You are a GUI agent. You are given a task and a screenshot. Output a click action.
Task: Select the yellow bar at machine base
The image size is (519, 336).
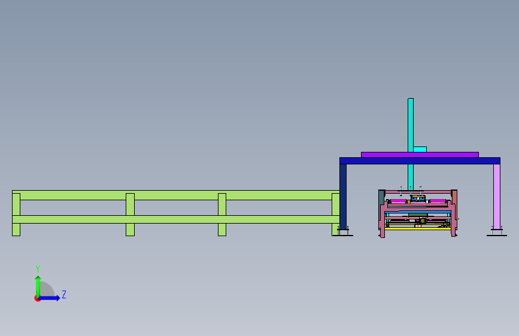point(418,228)
